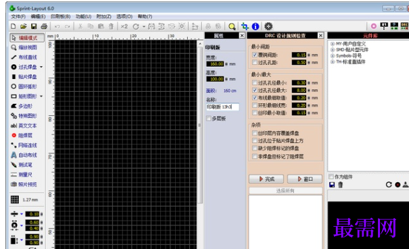
Task: Enable the 环形最细线宽 checkbox
Action: tap(255, 105)
